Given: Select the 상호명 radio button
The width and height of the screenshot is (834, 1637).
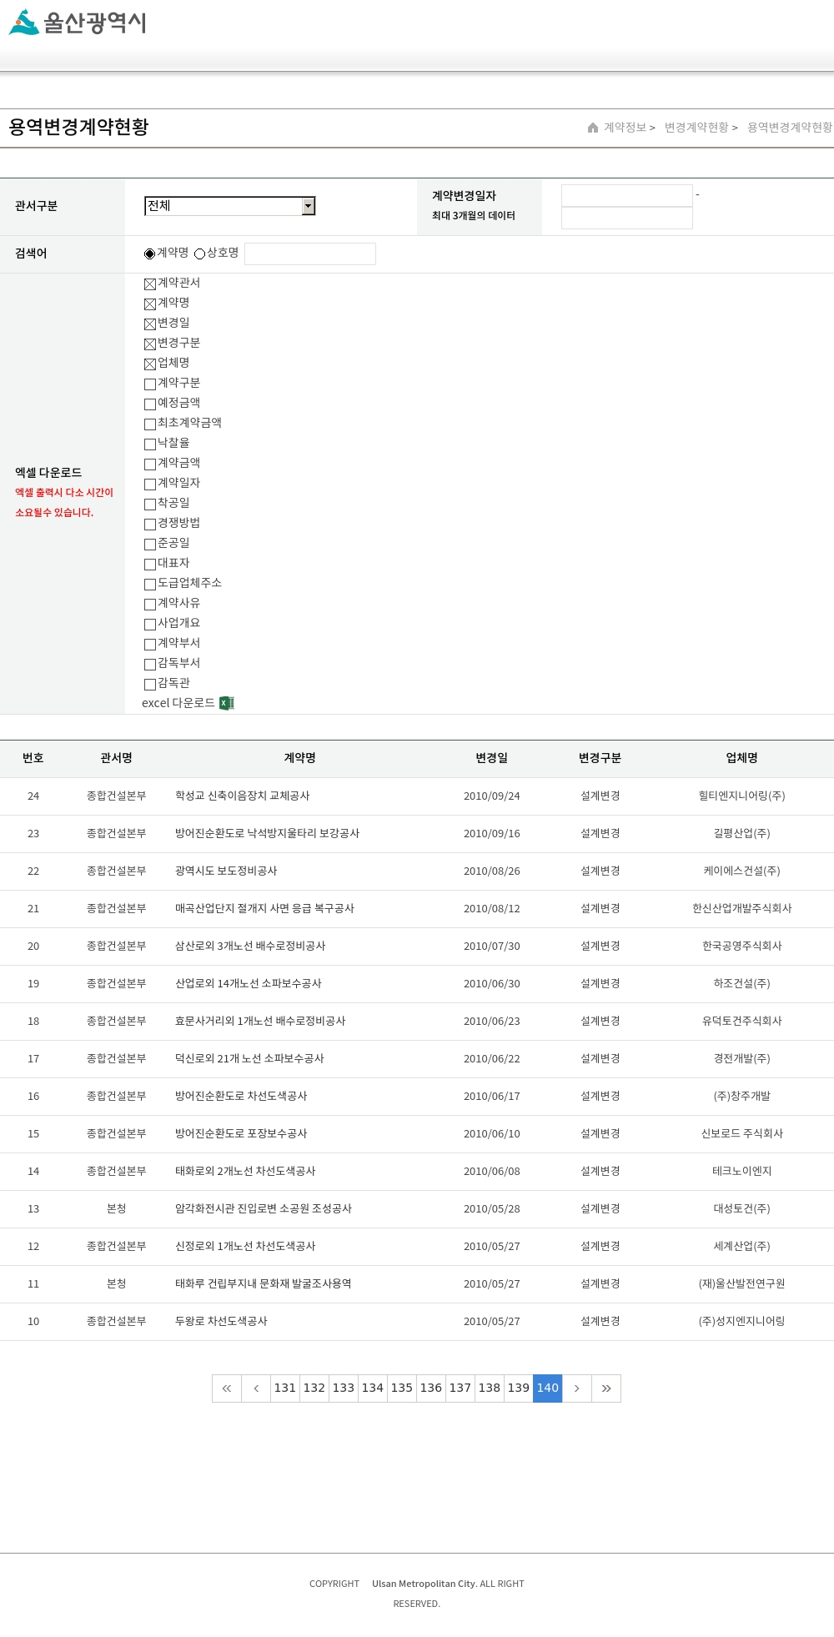Looking at the screenshot, I should coord(199,254).
